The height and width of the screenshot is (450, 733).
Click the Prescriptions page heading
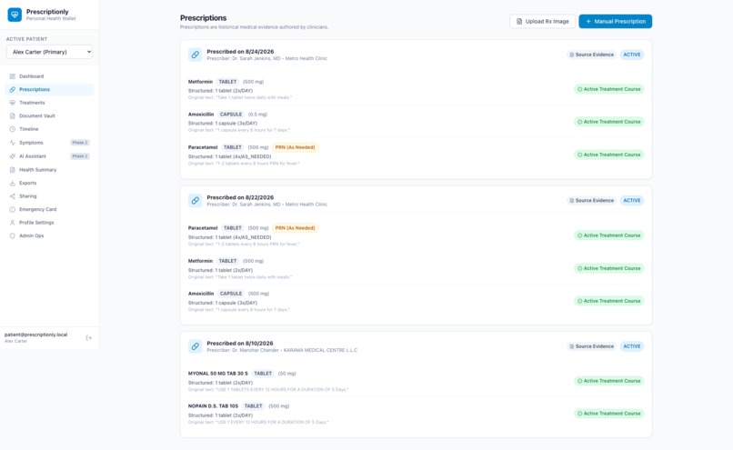pos(204,18)
